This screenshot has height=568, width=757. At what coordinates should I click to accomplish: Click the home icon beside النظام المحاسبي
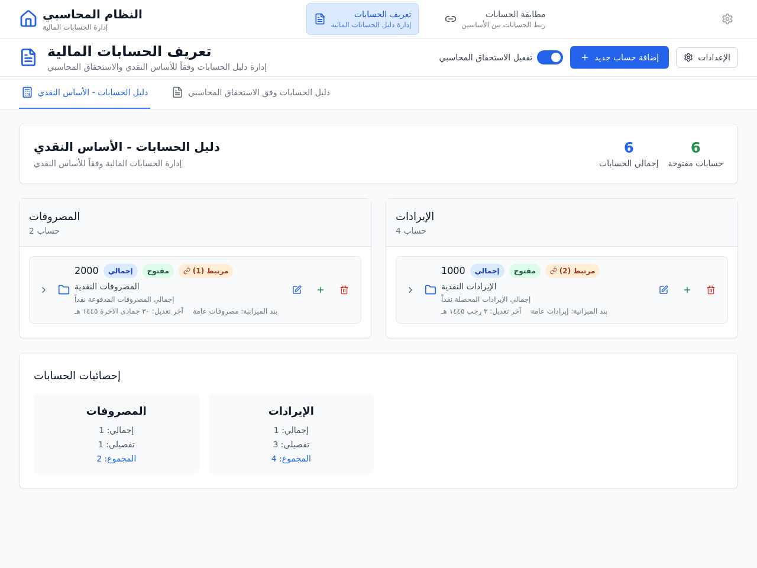[x=28, y=19]
